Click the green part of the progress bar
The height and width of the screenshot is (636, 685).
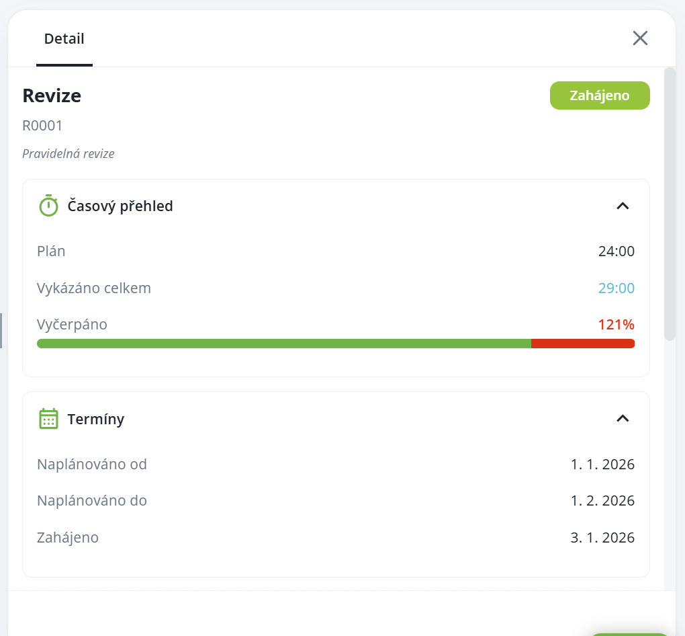click(x=283, y=344)
